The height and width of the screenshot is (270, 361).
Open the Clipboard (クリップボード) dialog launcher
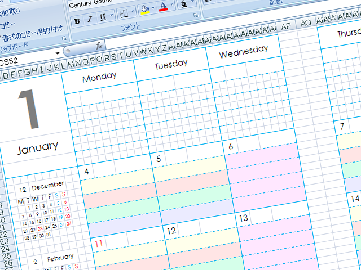[x=64, y=39]
